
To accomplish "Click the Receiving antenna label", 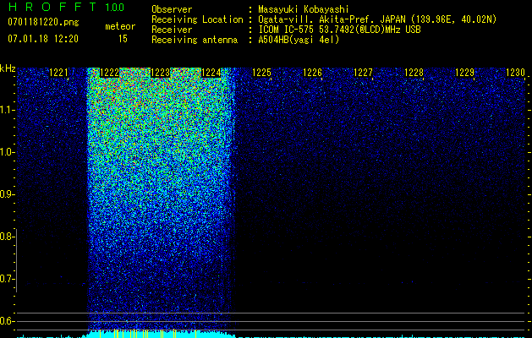I will pos(195,40).
